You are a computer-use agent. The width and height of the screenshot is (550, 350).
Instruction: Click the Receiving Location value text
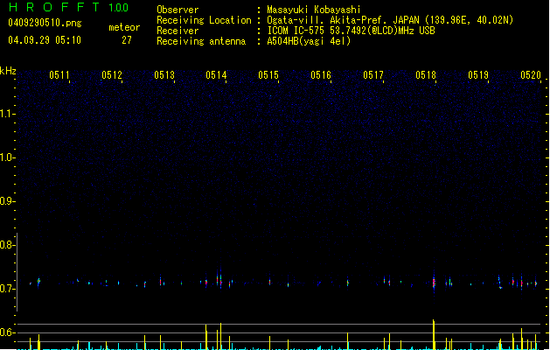click(x=390, y=20)
